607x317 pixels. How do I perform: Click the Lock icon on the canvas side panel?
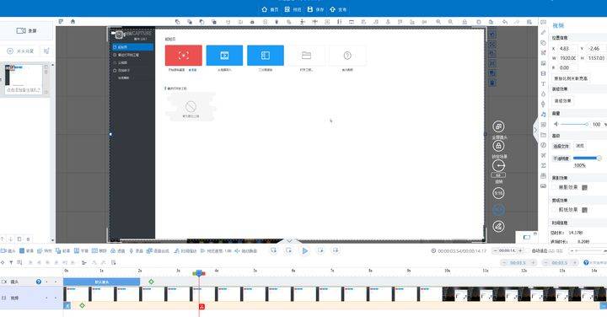click(x=498, y=146)
